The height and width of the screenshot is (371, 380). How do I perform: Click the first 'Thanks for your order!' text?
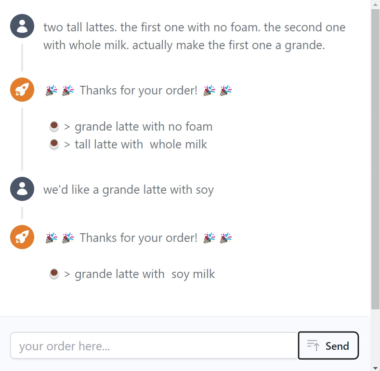pyautogui.click(x=139, y=91)
